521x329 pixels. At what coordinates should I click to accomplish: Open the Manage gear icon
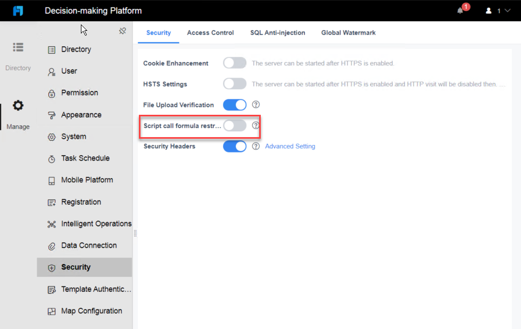(x=18, y=106)
